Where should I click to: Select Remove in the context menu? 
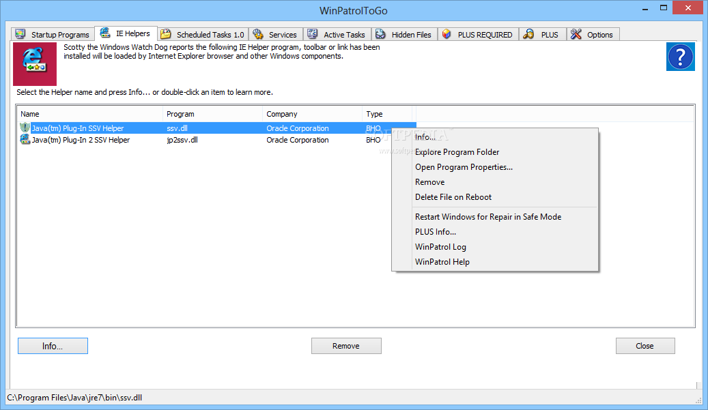(495, 181)
